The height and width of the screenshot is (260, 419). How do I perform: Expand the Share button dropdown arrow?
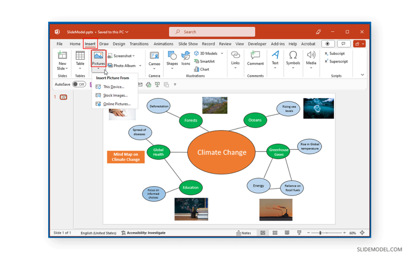tap(363, 43)
